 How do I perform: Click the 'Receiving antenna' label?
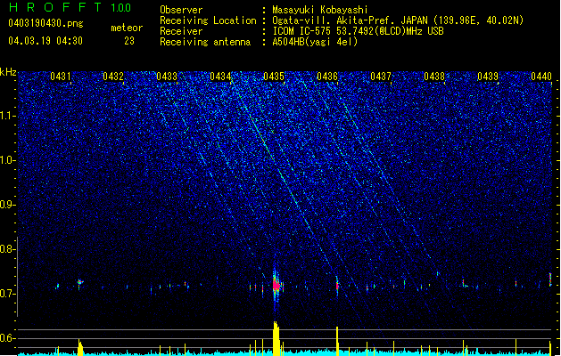pos(205,42)
